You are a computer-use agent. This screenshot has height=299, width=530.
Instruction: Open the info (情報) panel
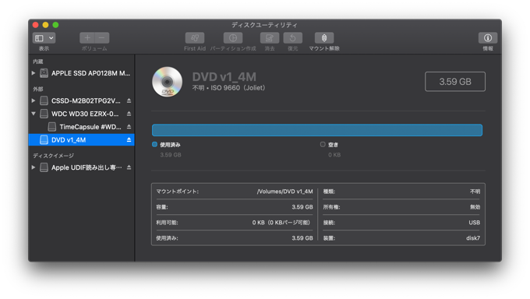(x=488, y=38)
